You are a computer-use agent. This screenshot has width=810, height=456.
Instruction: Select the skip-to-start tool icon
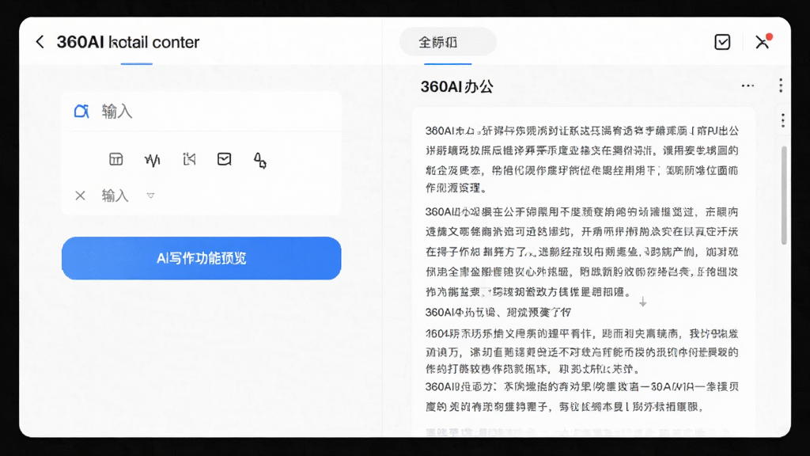pyautogui.click(x=189, y=159)
